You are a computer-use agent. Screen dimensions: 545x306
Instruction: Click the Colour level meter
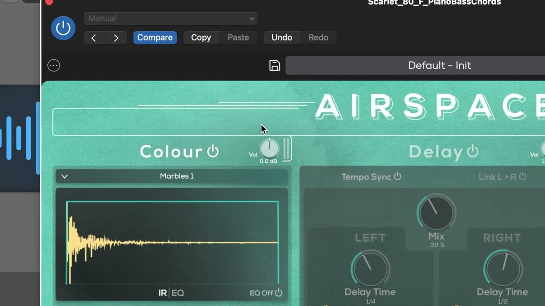tap(287, 148)
